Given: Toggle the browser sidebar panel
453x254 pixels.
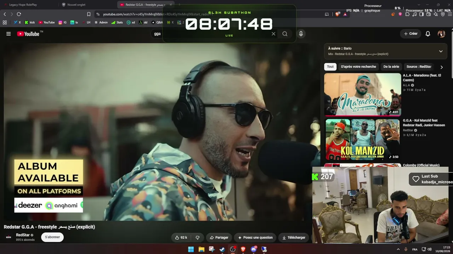Looking at the screenshot, I should [422, 14].
